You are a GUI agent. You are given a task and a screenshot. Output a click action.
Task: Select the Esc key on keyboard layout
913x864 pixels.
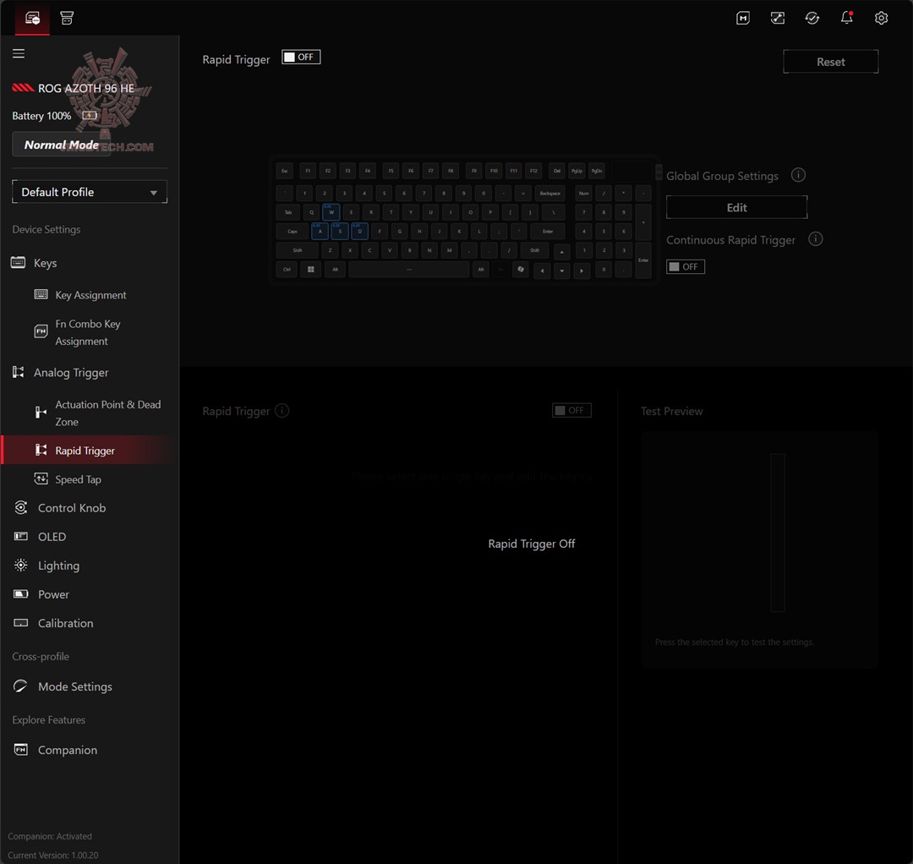(x=285, y=171)
